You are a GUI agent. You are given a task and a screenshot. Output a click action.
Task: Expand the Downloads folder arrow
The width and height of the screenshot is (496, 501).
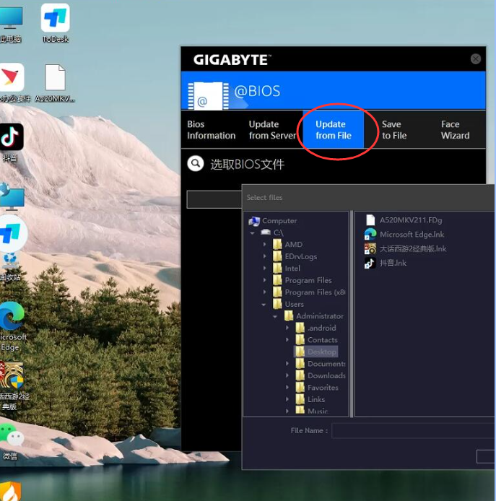point(288,376)
